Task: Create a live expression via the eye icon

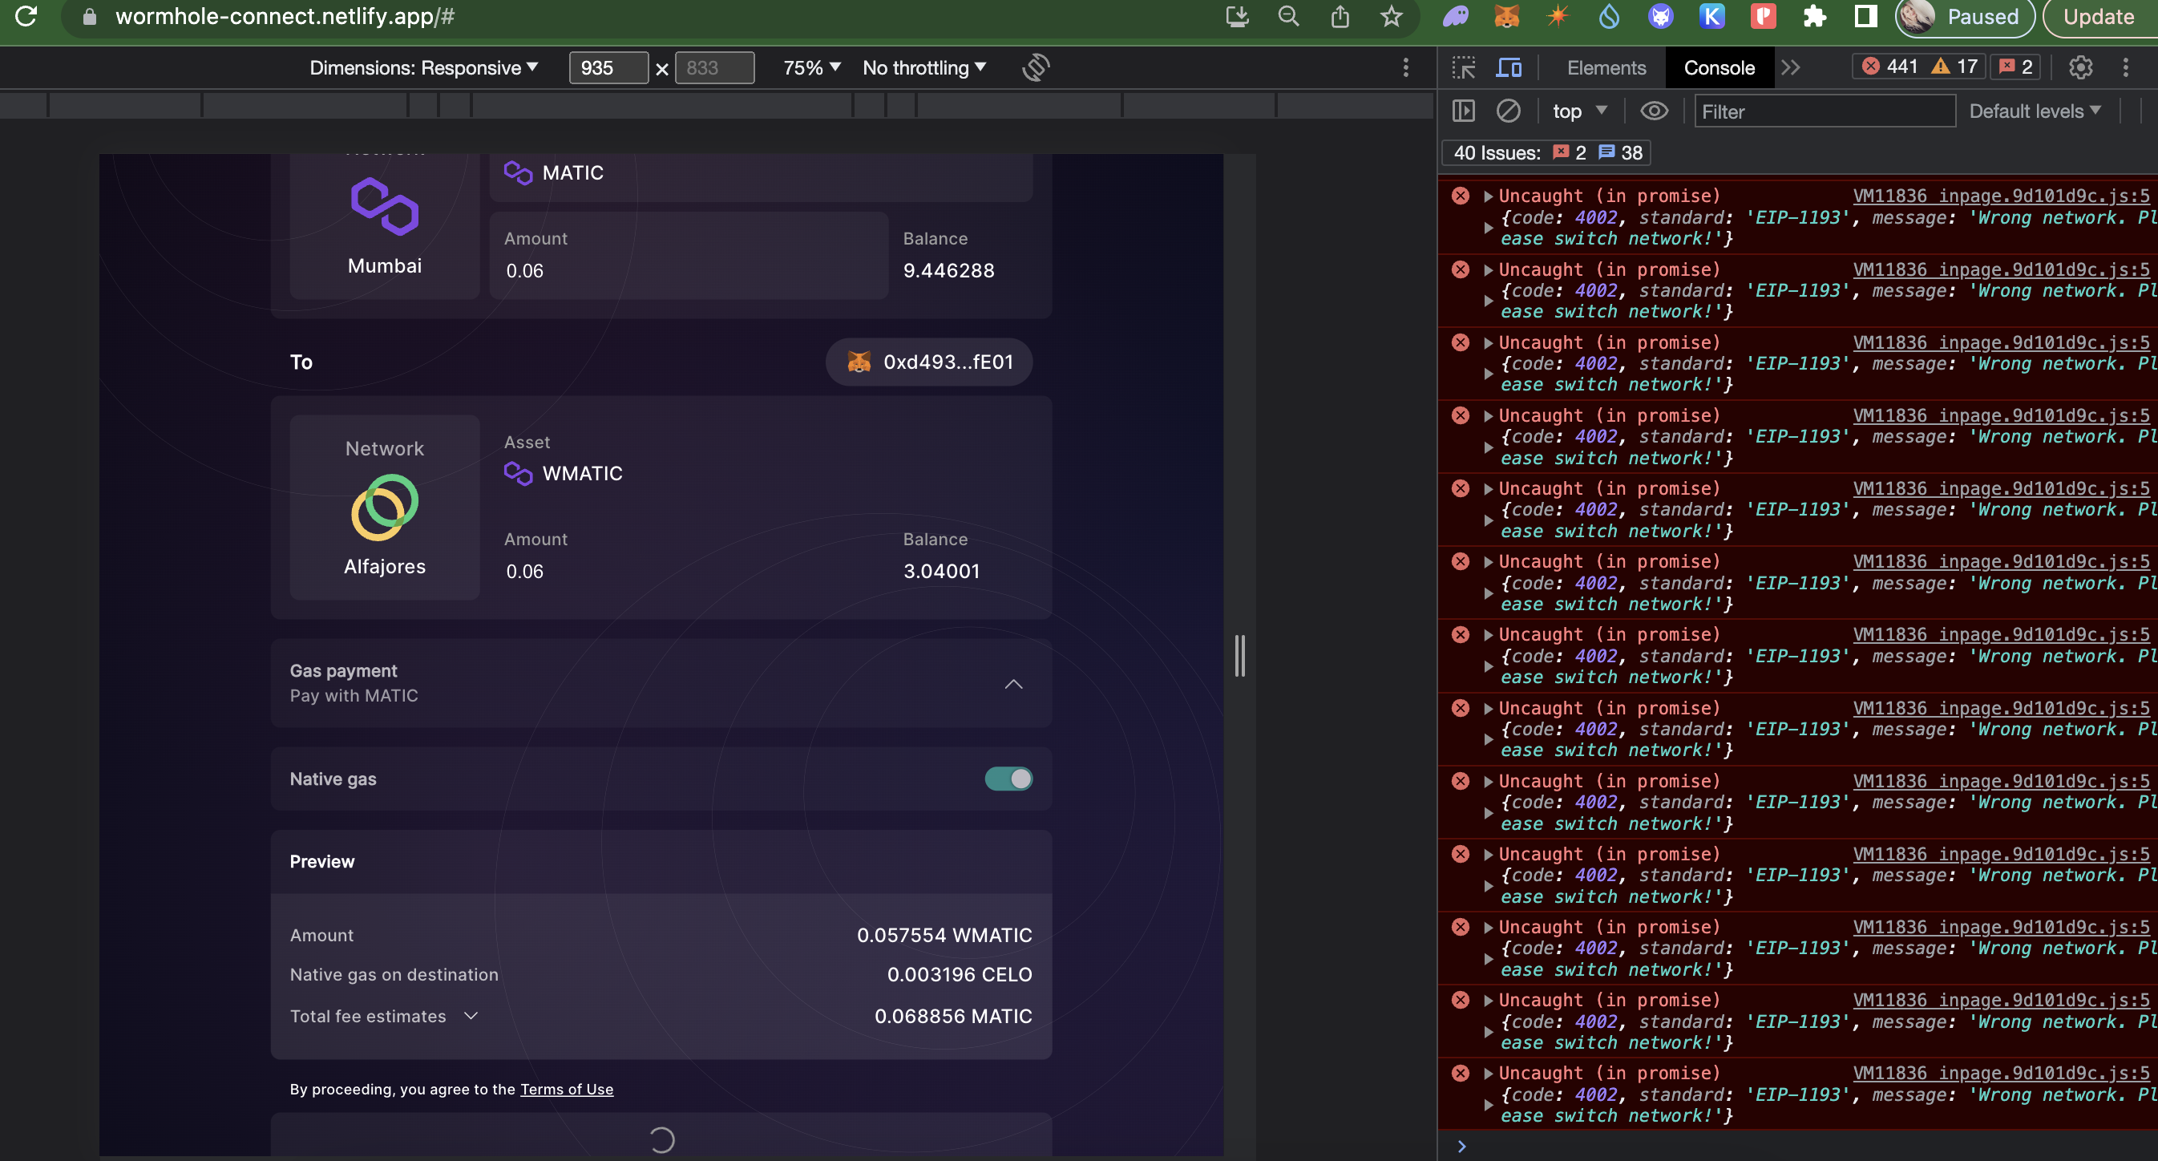Action: click(x=1654, y=110)
